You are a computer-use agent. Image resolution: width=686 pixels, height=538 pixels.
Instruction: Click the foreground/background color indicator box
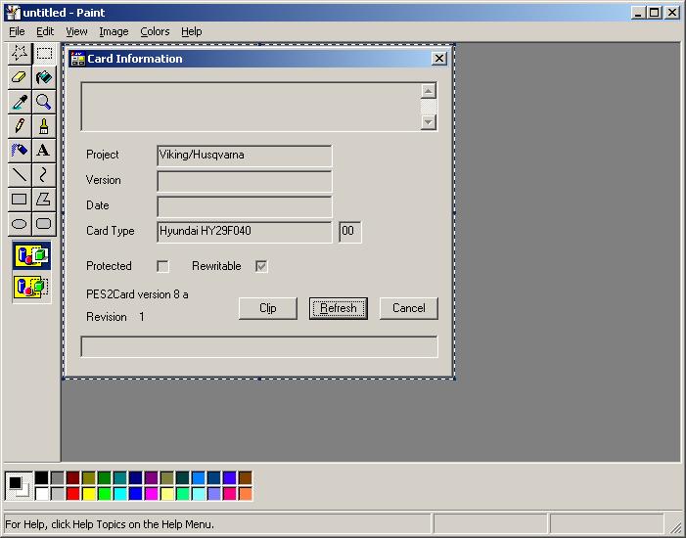point(19,485)
